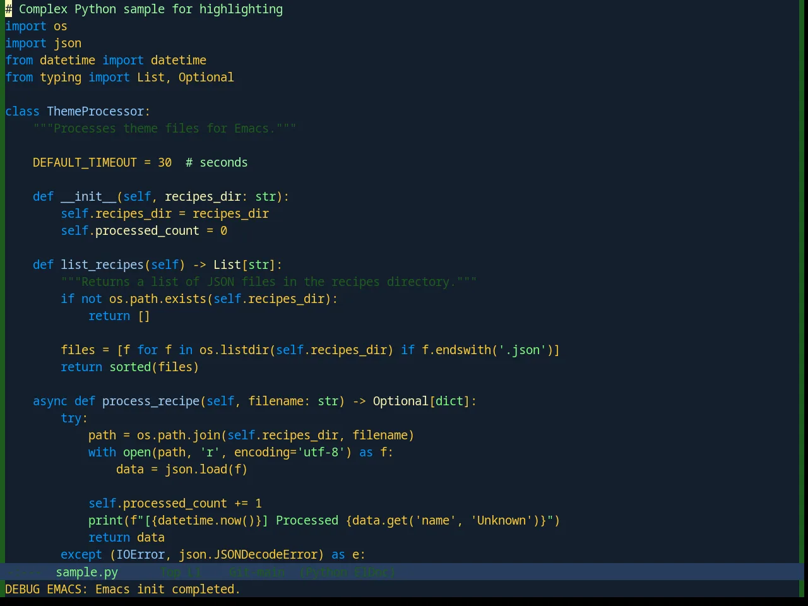Click the 'except' keyword
The image size is (808, 606).
click(81, 555)
